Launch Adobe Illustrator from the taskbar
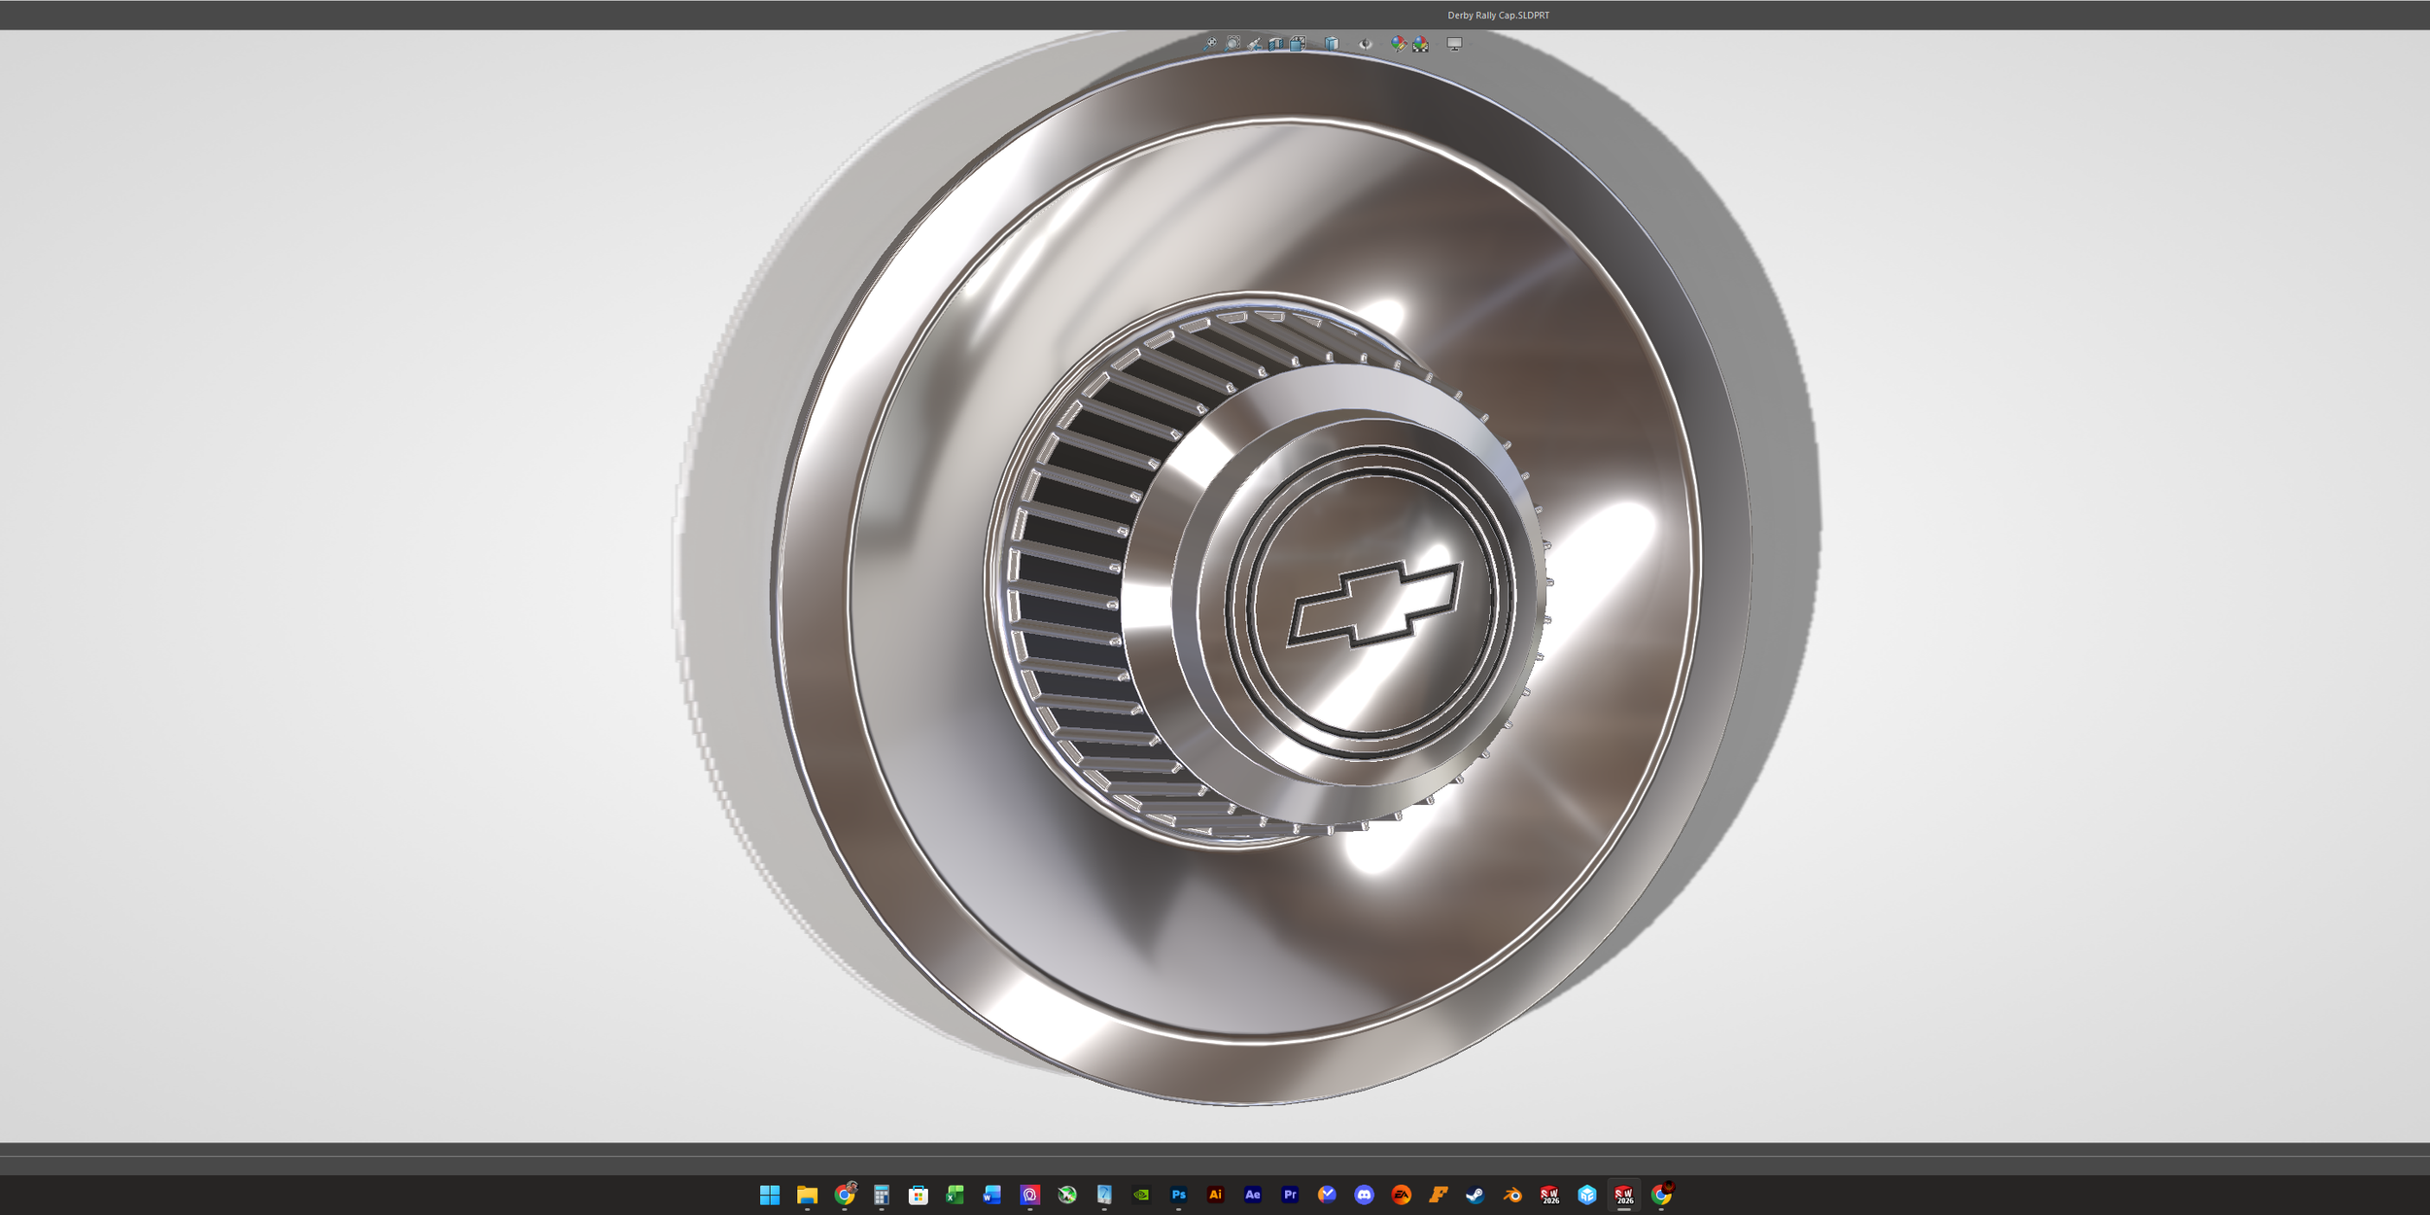The height and width of the screenshot is (1215, 2430). [x=1215, y=1195]
